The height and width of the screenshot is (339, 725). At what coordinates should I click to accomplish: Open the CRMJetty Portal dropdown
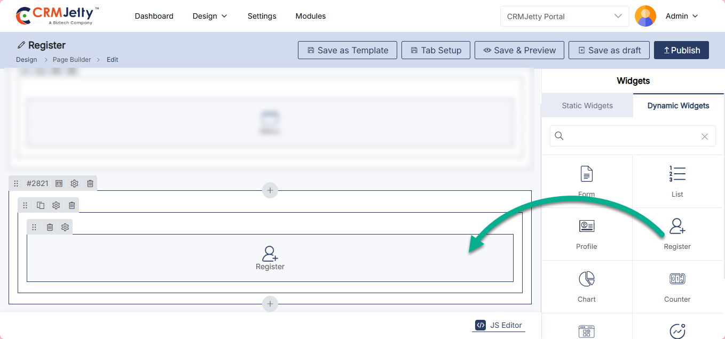point(564,16)
